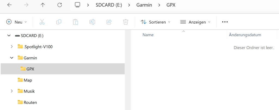
Task: Open the three-dot more options menu
Action: (225, 22)
